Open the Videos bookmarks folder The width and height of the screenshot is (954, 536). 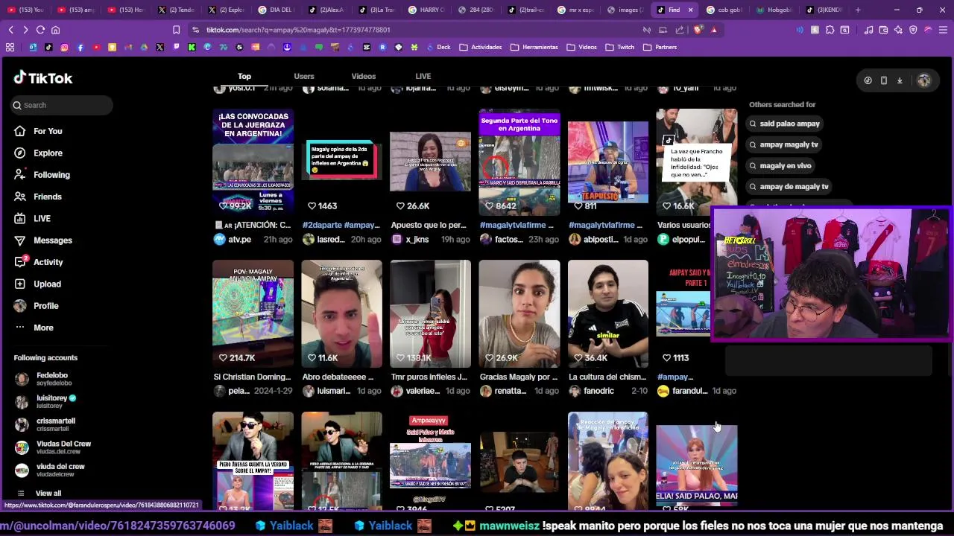581,47
